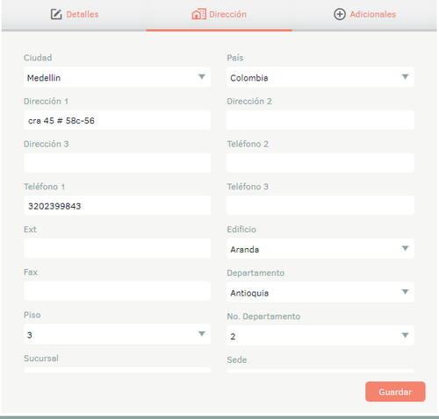Expand the Piso dropdown
This screenshot has height=419, width=439.
pos(117,334)
